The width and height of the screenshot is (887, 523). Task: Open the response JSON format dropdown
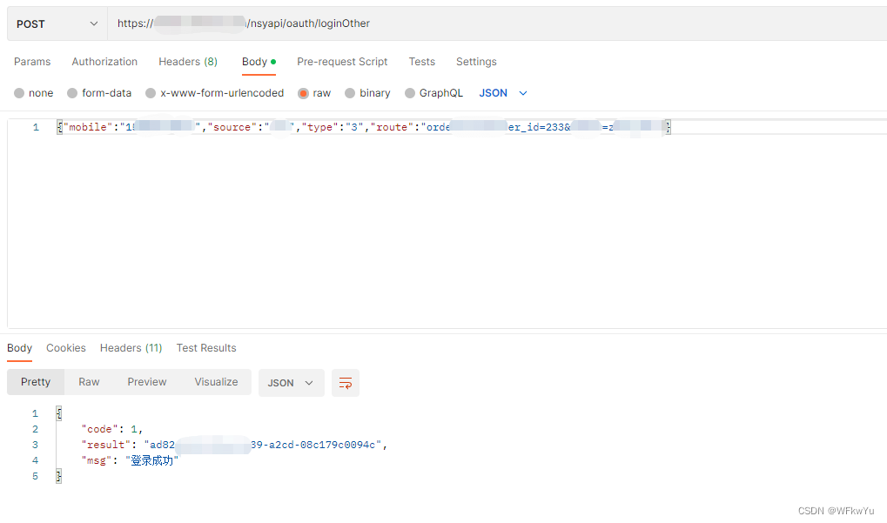coord(291,383)
